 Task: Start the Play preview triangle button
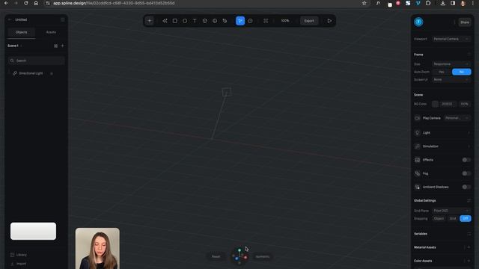tap(329, 21)
